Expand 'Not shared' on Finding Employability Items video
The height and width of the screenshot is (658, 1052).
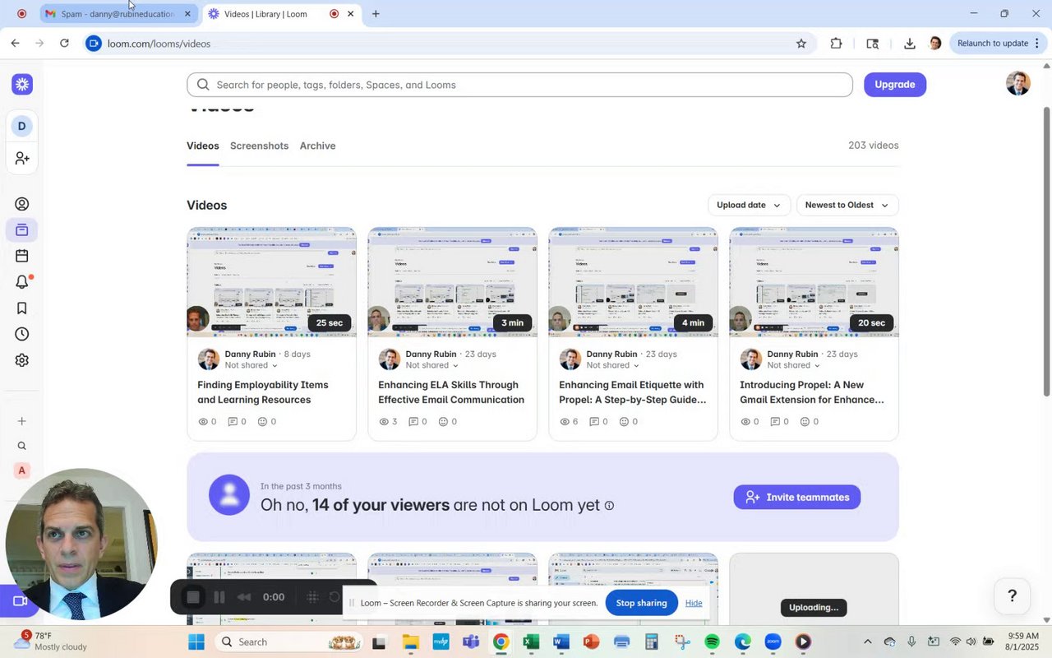[x=251, y=365]
